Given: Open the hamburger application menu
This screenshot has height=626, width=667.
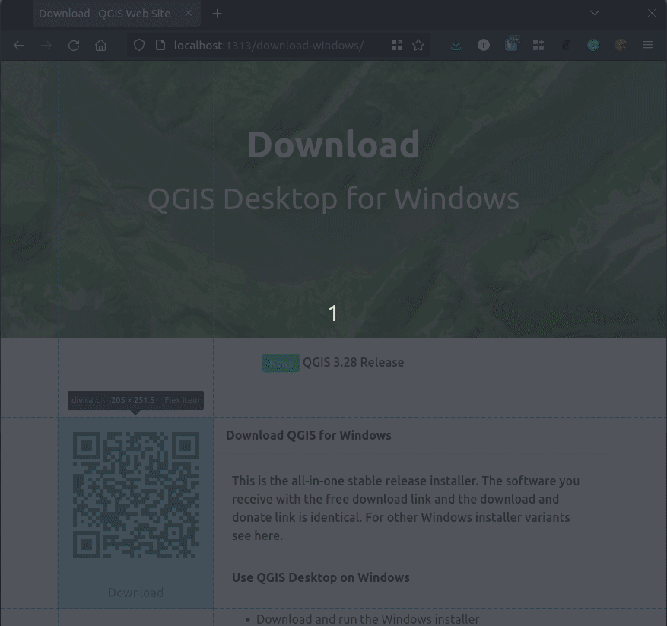Looking at the screenshot, I should pos(648,45).
